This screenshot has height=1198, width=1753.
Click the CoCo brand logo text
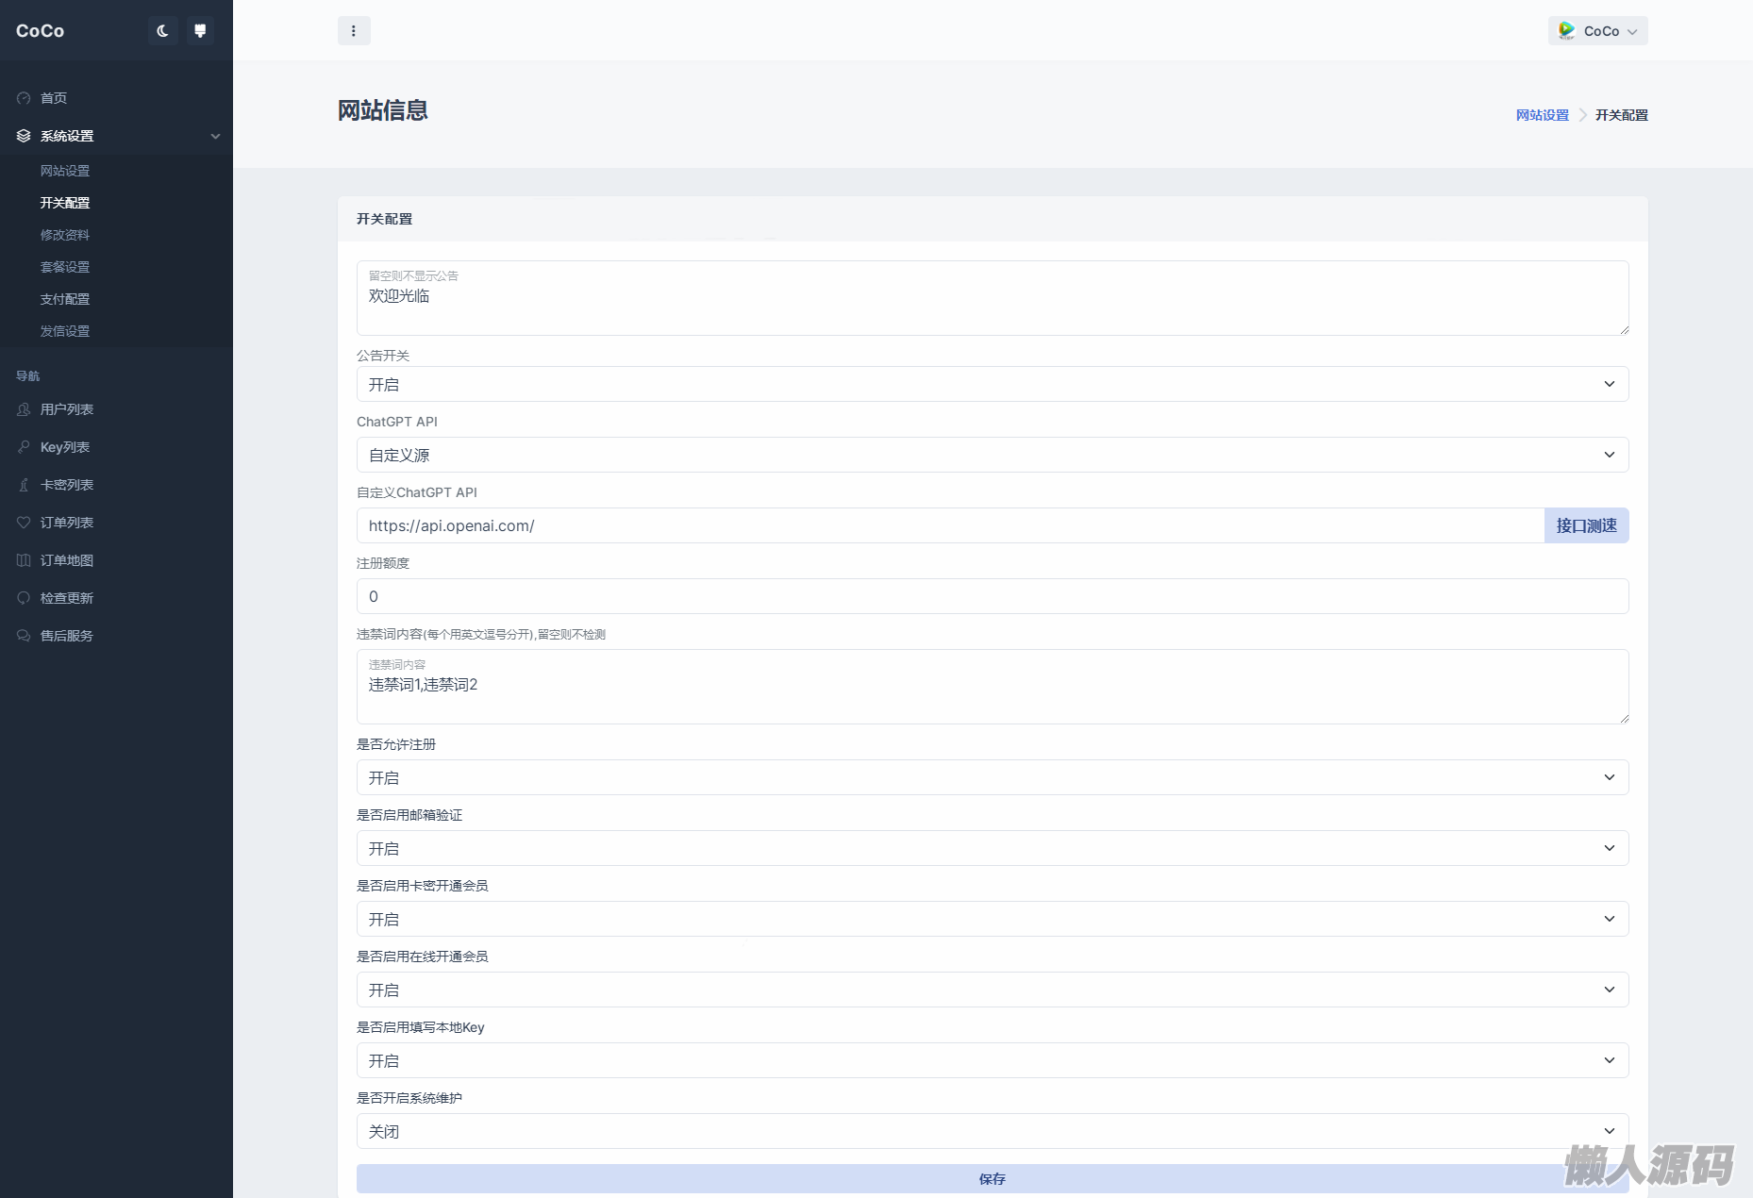(41, 31)
